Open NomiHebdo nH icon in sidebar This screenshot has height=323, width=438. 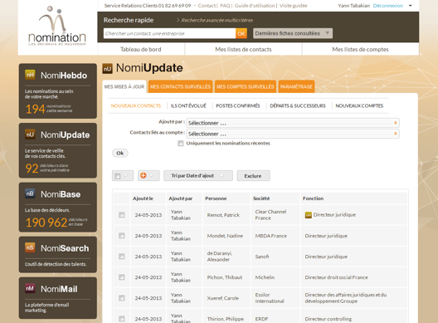(x=30, y=75)
